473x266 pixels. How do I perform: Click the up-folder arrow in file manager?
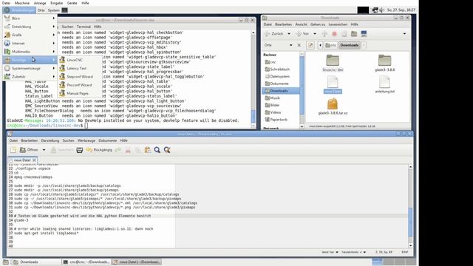click(324, 34)
